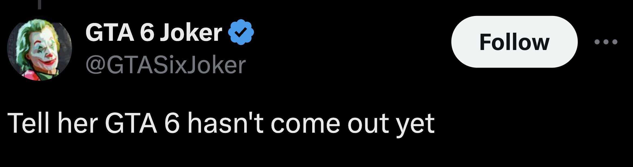Follow the GTA 6 Joker account

click(514, 42)
